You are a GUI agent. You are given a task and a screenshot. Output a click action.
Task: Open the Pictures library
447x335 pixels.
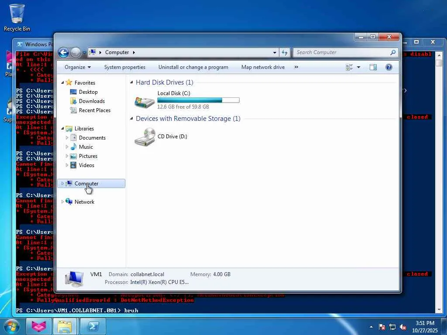88,156
